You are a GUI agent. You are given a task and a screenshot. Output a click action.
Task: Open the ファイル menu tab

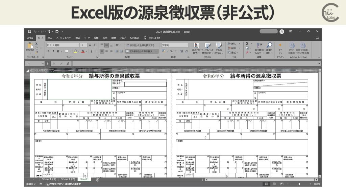tap(30, 38)
